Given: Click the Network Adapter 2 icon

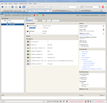Looking at the screenshot, I should tap(28, 54).
